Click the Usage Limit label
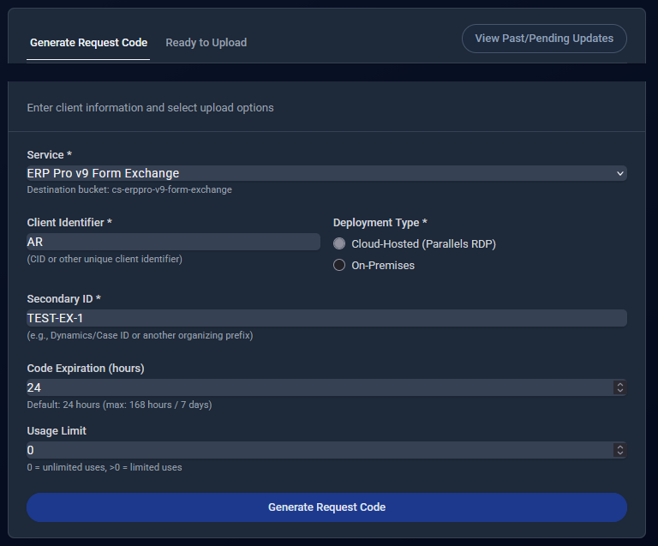The height and width of the screenshot is (546, 658). (57, 431)
